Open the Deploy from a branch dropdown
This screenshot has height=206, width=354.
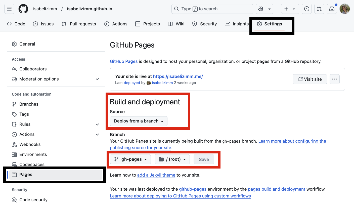point(139,121)
